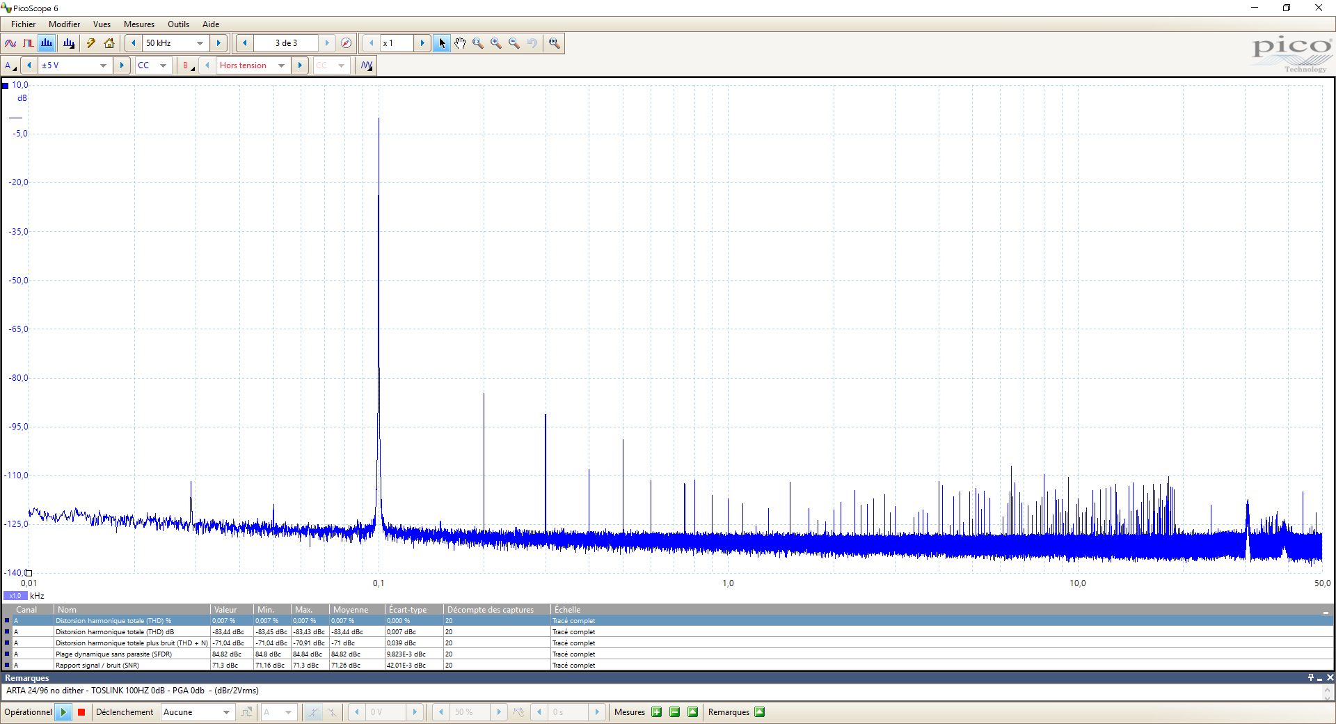Screen dimensions: 1336x724
Task: Select the THD + N measurement row
Action: [668, 643]
